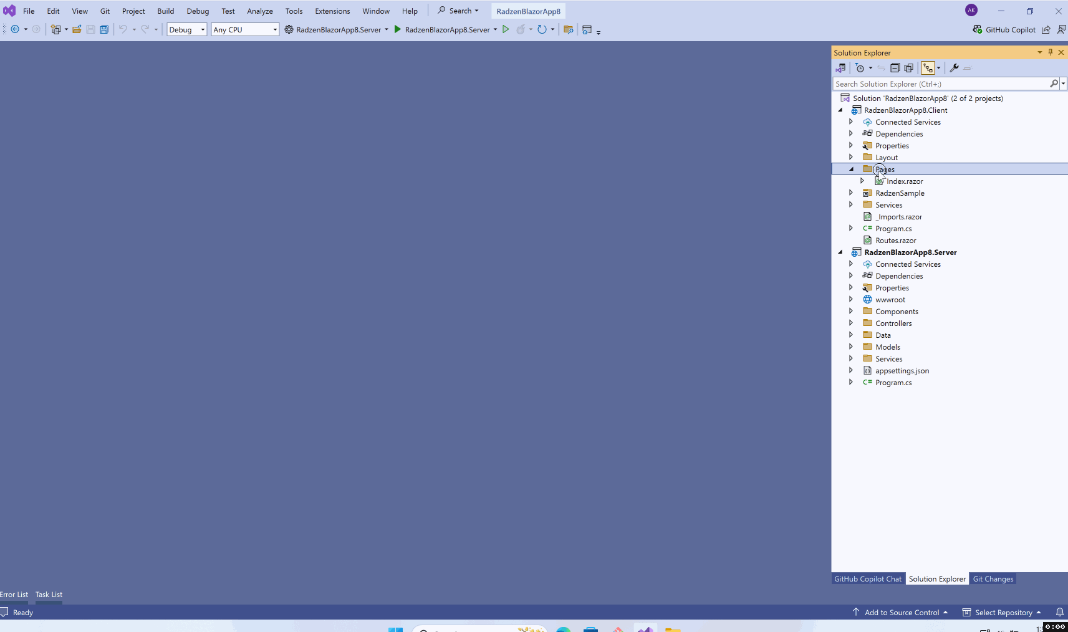Viewport: 1068px width, 632px height.
Task: Click the New Project toolbar icon
Action: [55, 29]
